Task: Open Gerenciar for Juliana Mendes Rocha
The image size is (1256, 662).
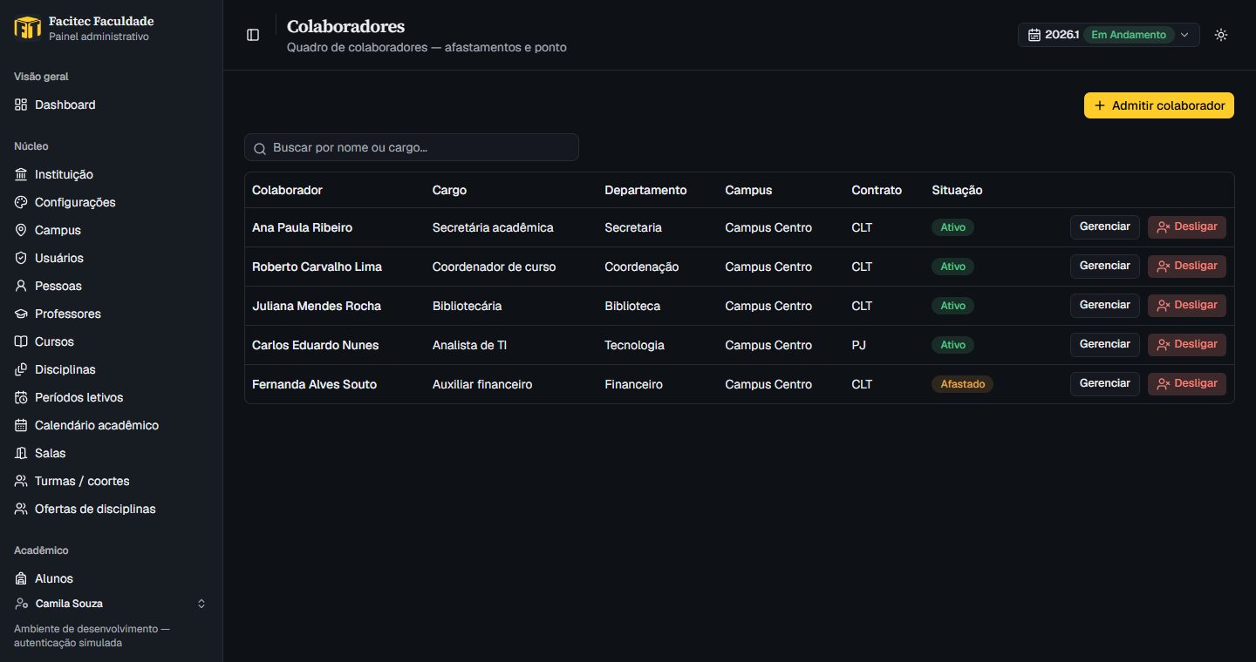Action: click(x=1105, y=306)
